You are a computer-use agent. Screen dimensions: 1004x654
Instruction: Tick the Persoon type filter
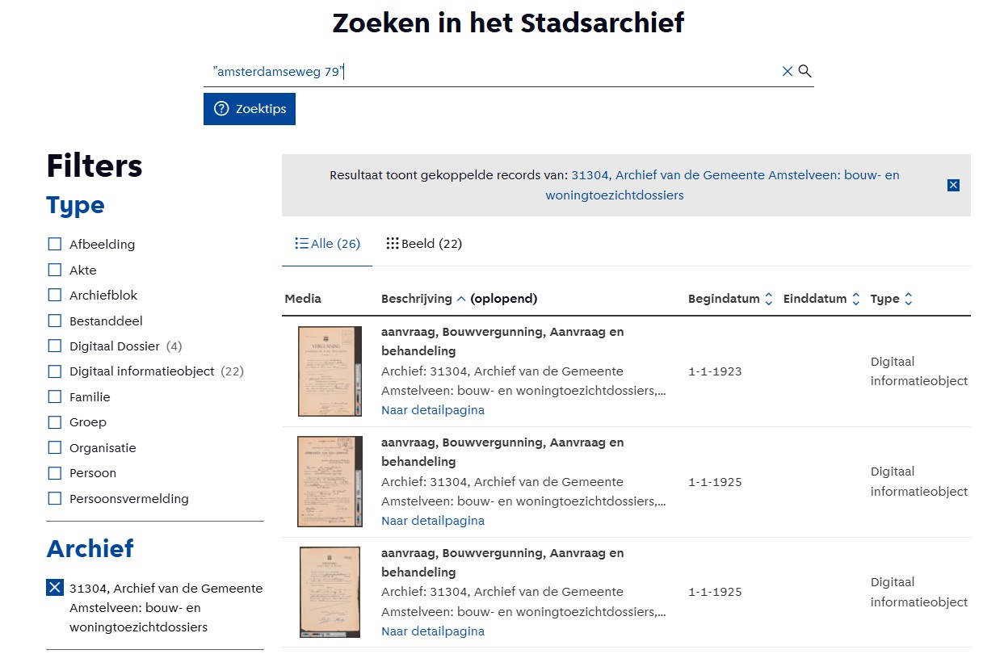tap(55, 473)
